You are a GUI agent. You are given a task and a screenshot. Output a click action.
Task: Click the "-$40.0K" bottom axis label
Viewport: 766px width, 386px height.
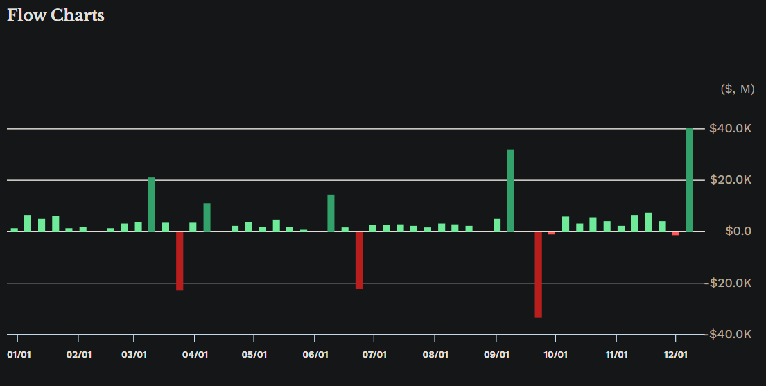pyautogui.click(x=729, y=334)
